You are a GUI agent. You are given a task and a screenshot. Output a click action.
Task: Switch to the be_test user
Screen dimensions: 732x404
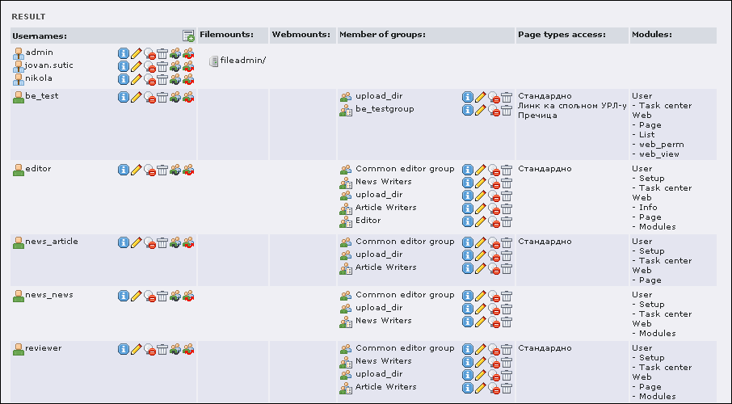pyautogui.click(x=175, y=97)
